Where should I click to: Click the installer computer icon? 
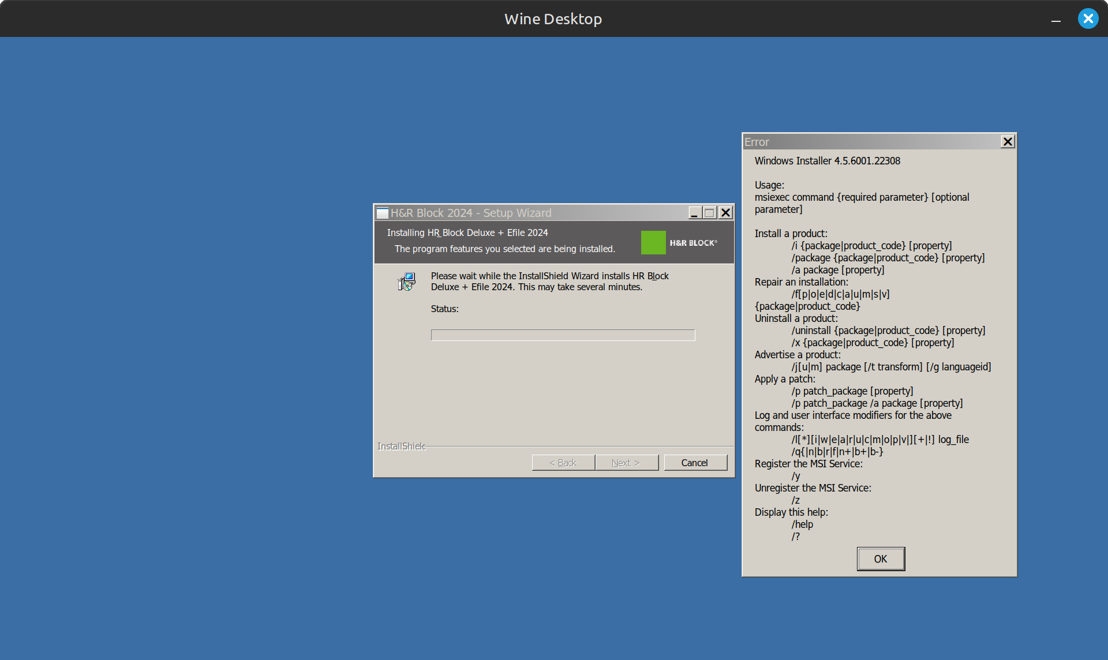[x=406, y=282]
